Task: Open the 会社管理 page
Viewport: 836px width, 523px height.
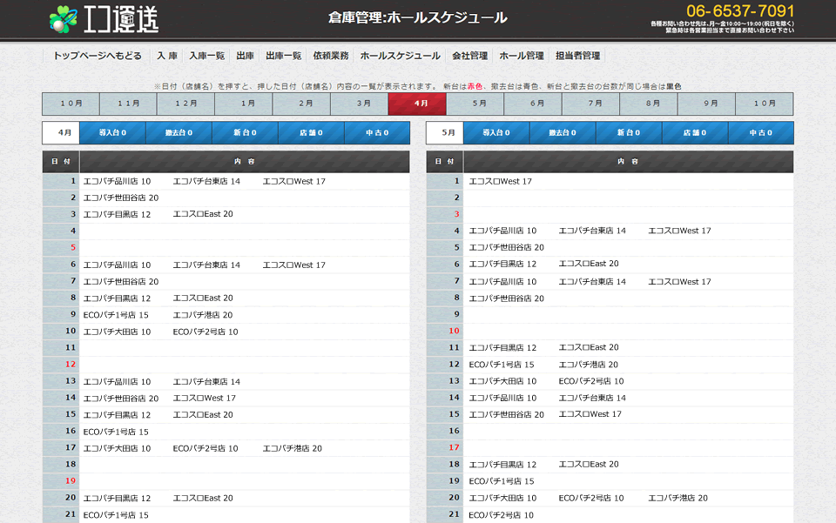Action: coord(469,56)
